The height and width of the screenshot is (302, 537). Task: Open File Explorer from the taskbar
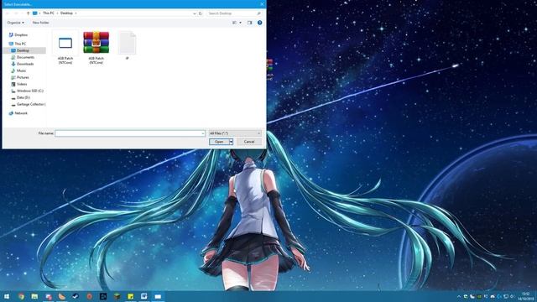(34, 296)
